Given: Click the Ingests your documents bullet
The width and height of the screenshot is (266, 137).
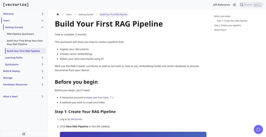Looking at the screenshot, I should (74, 49).
